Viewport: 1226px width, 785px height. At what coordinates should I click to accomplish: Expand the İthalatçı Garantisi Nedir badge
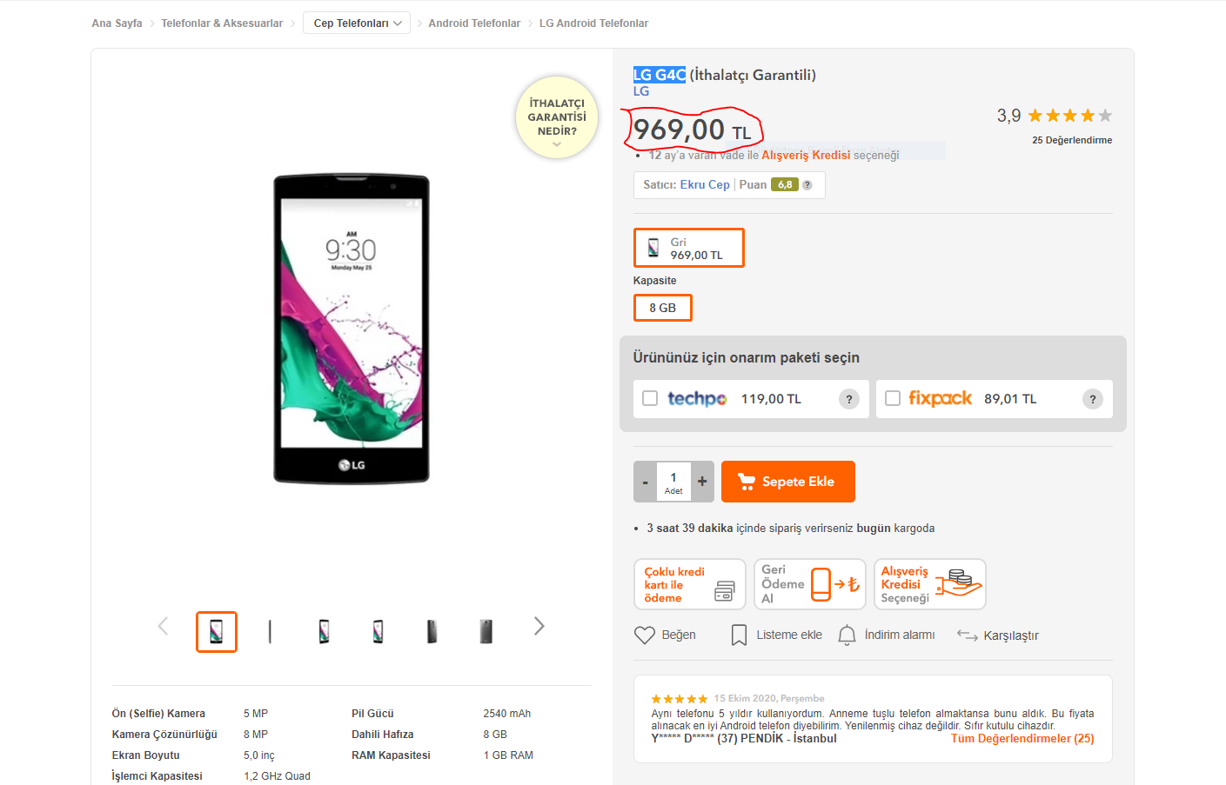(x=557, y=118)
